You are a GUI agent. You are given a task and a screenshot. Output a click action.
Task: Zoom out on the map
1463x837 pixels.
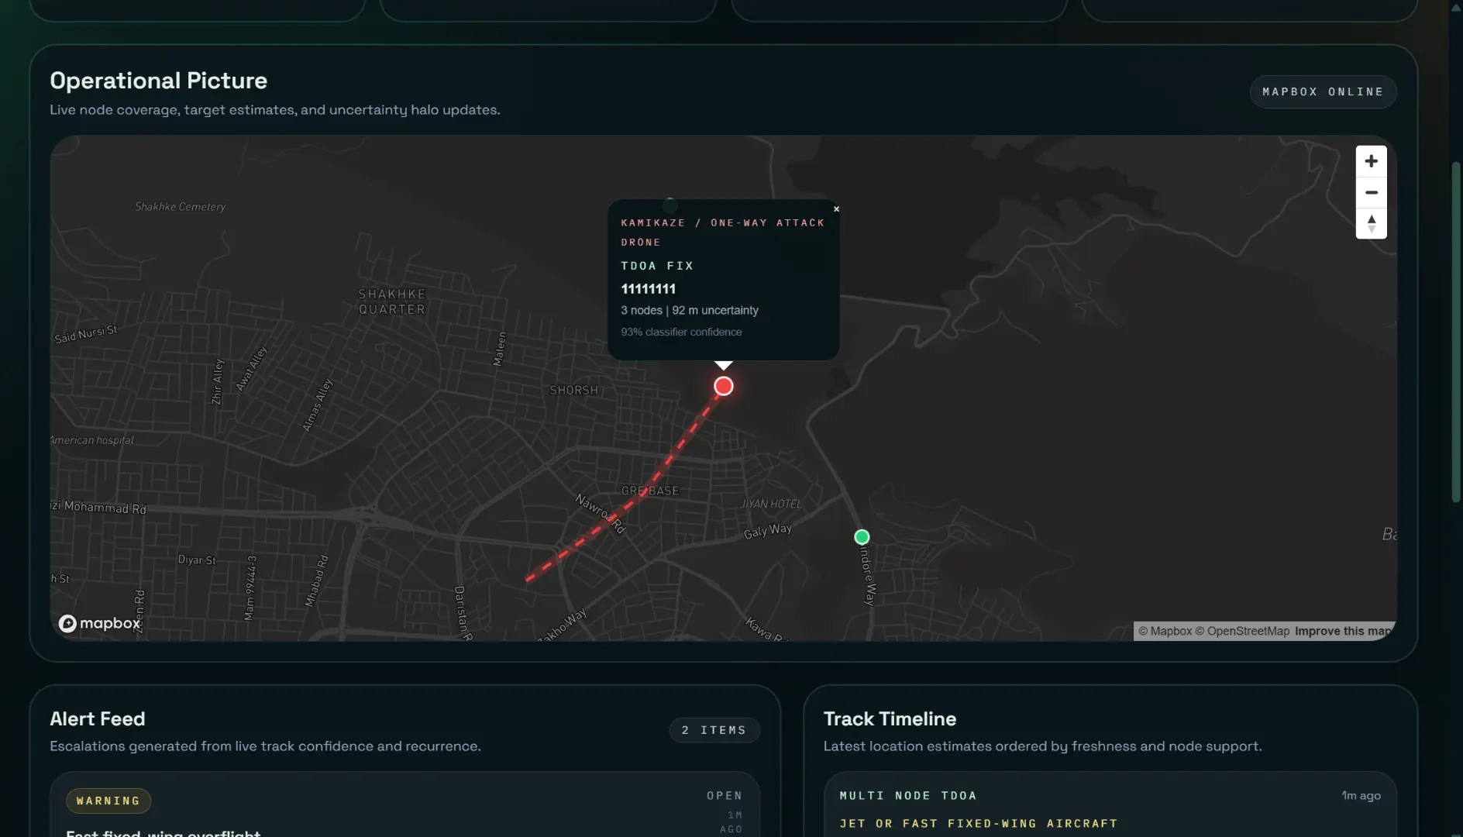coord(1371,192)
